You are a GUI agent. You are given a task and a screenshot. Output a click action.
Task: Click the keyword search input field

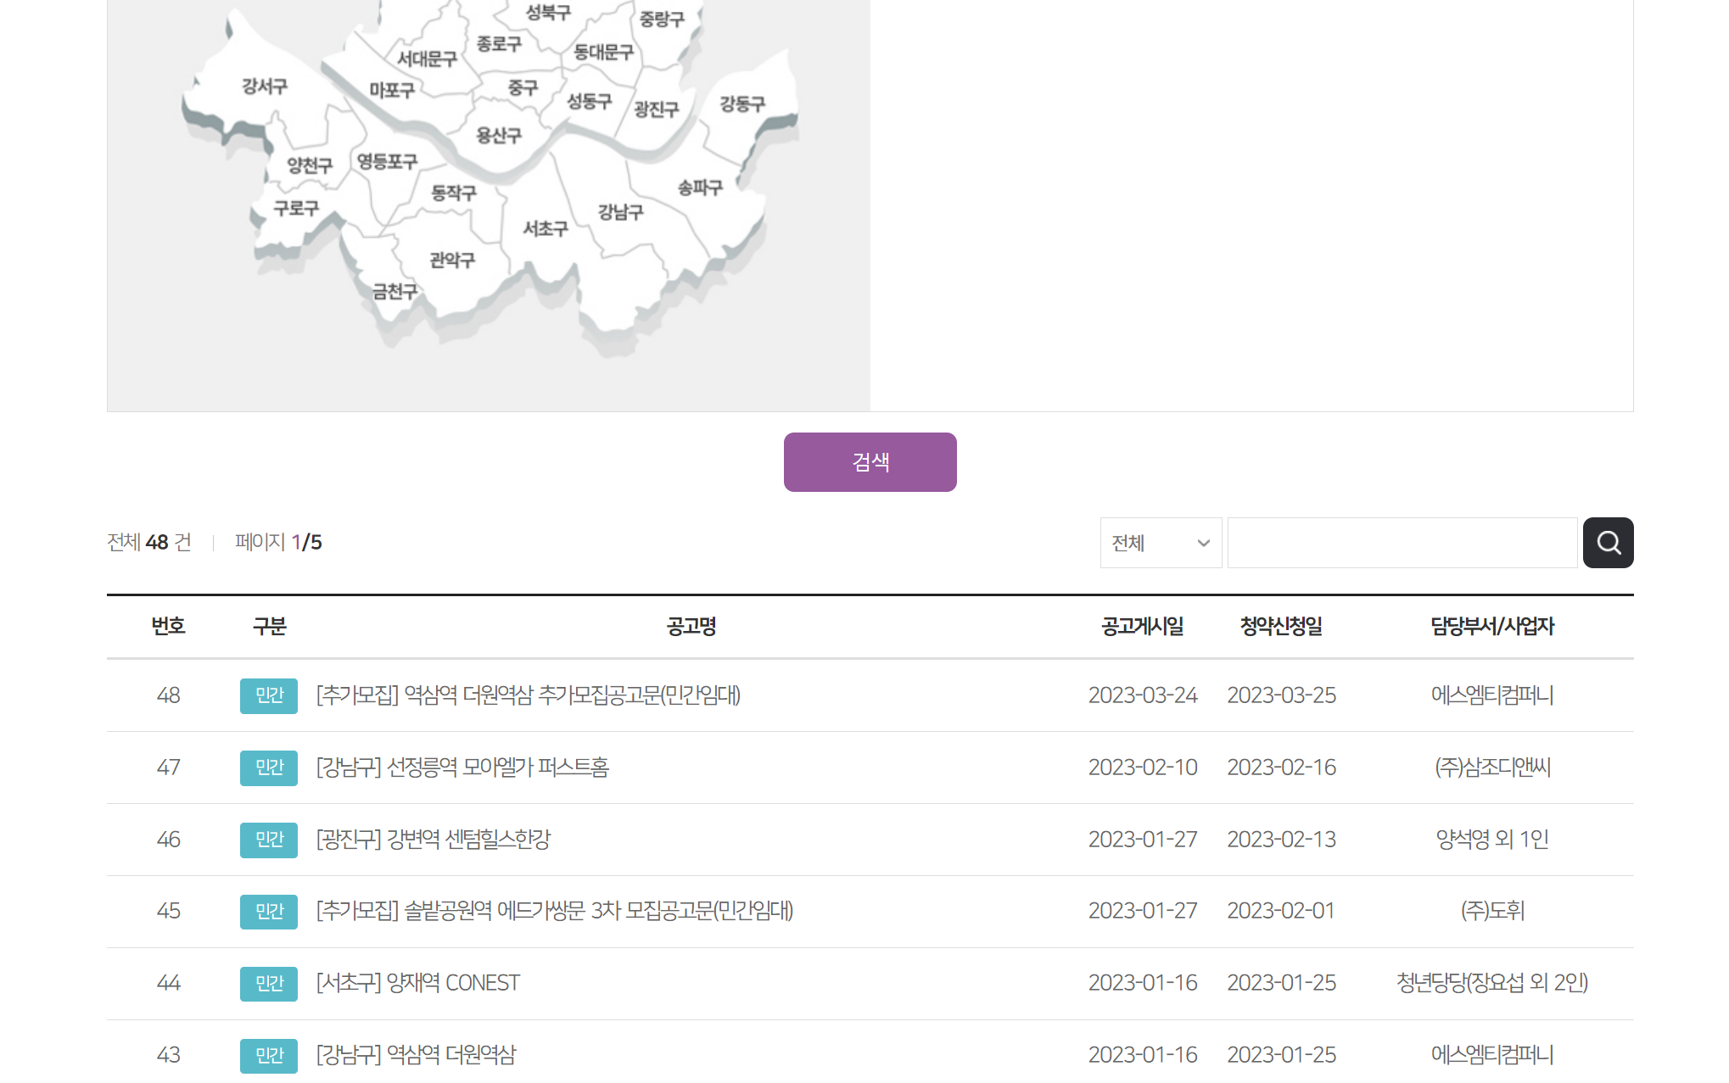click(x=1401, y=543)
